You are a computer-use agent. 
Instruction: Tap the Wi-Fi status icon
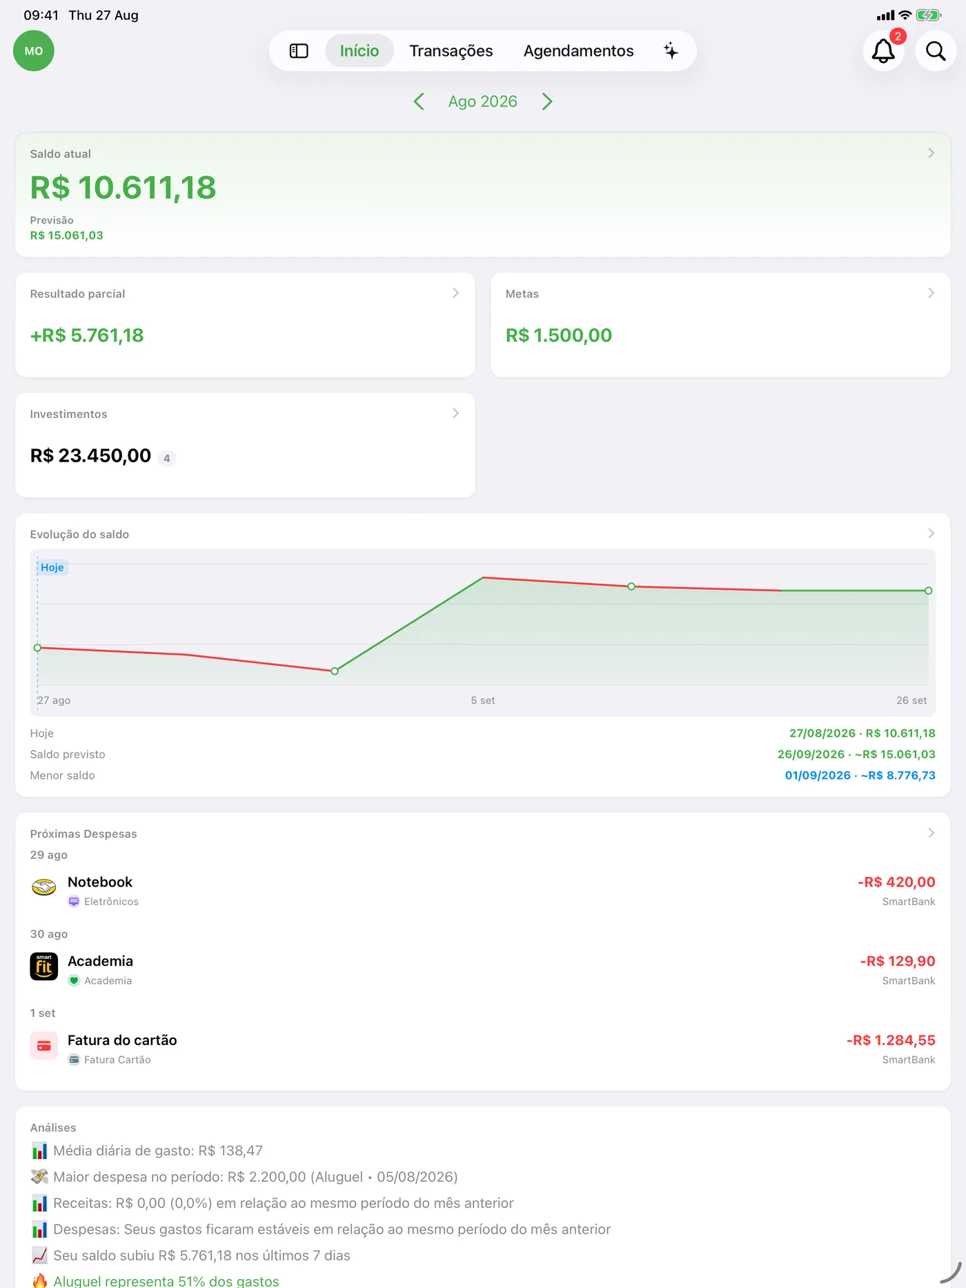(x=905, y=15)
